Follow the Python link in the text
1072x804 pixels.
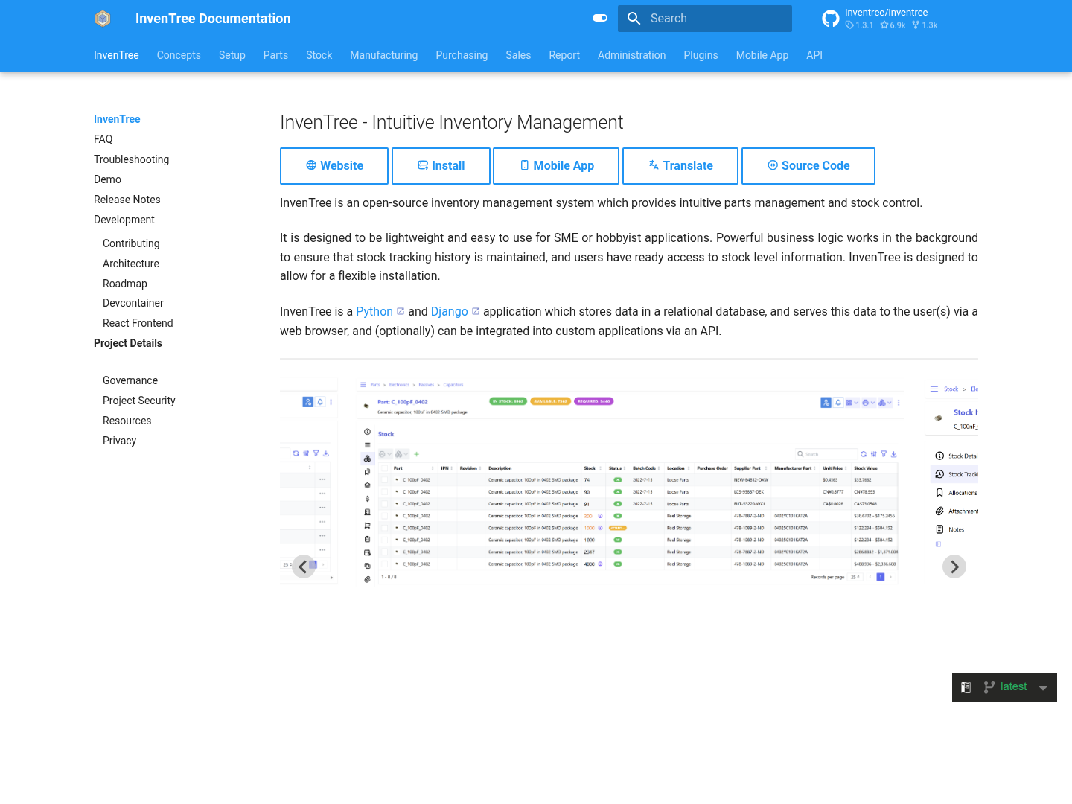[380, 312]
